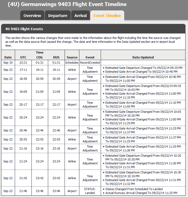
Task: Click the 'Sep 19' date cell
Action: [8, 63]
